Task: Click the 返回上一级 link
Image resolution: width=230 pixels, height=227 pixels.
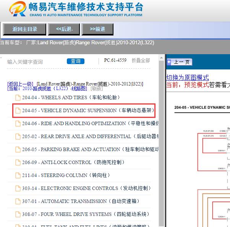Action: pyautogui.click(x=20, y=84)
